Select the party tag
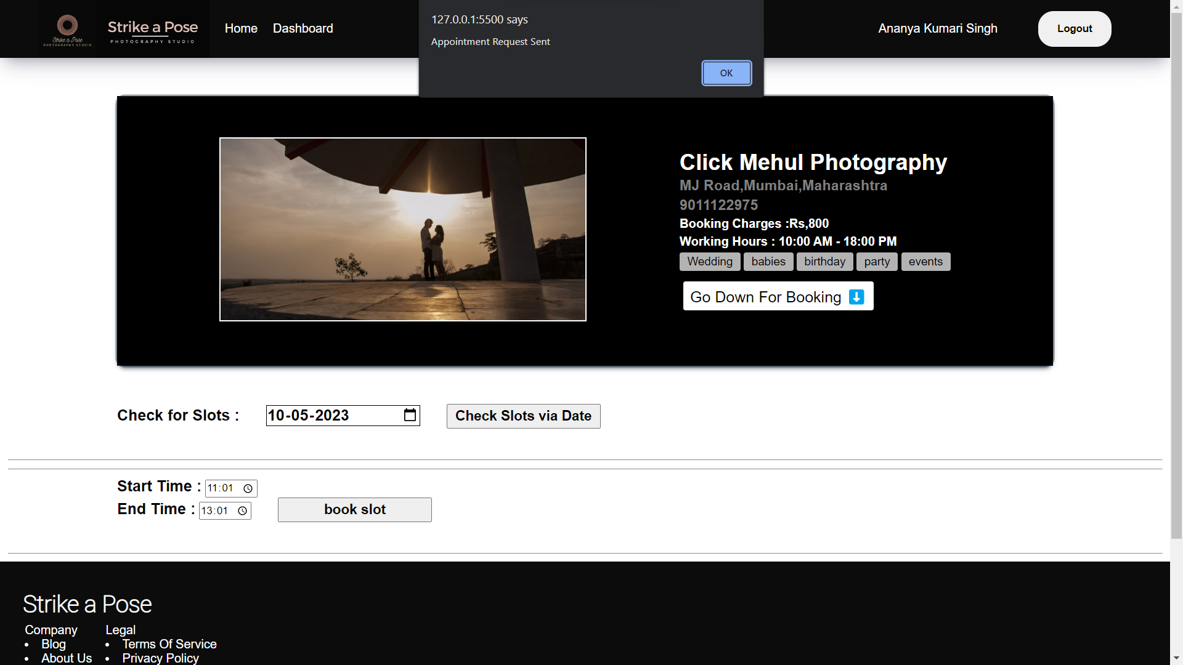 click(877, 262)
